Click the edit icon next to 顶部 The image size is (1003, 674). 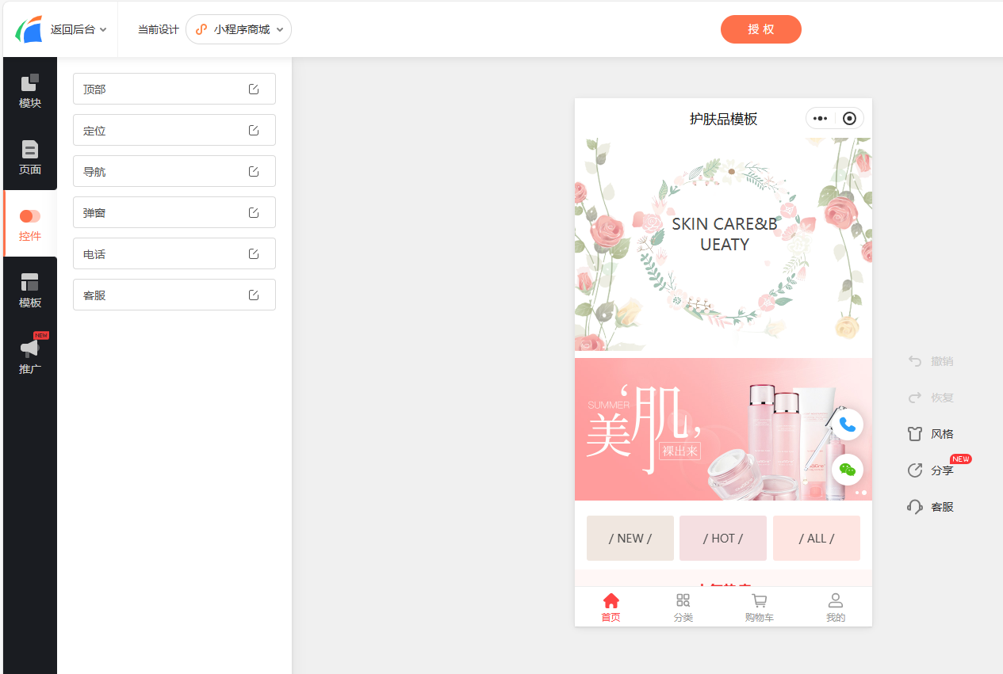(x=254, y=89)
